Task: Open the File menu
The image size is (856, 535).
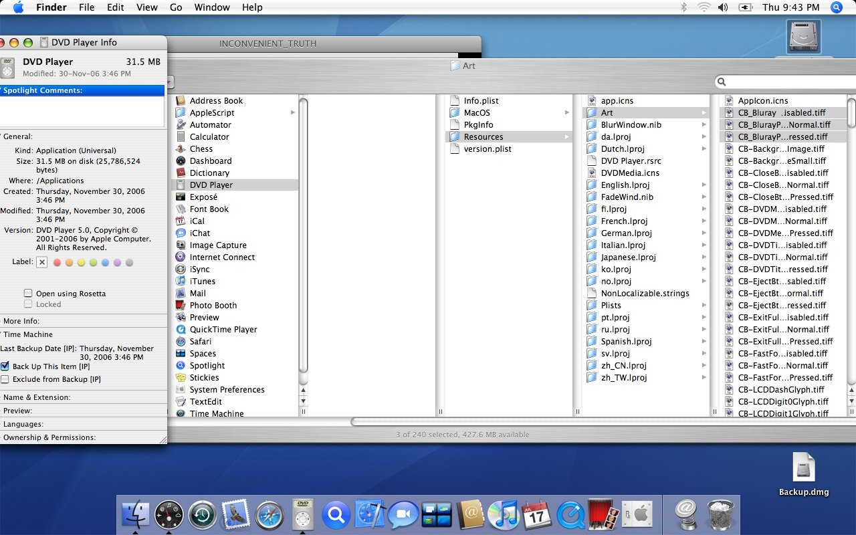Action: click(x=86, y=7)
